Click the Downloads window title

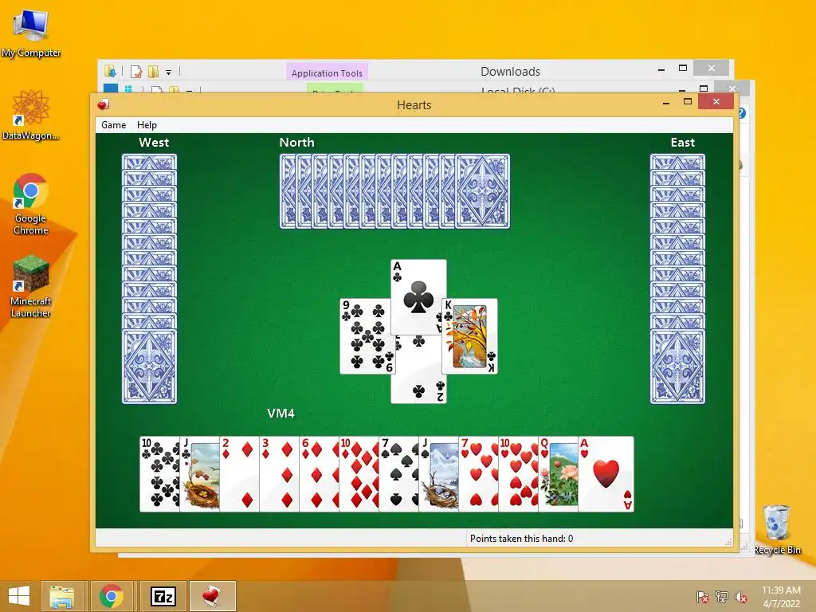510,71
